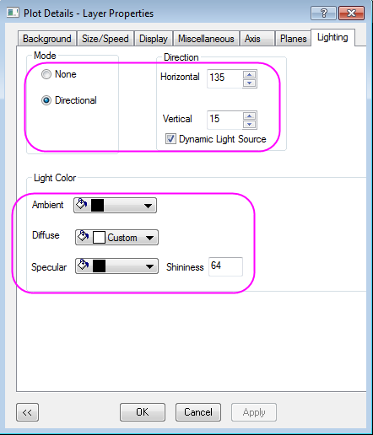The width and height of the screenshot is (373, 435).
Task: Toggle the Dynamic Light Source checkbox
Action: click(x=170, y=139)
